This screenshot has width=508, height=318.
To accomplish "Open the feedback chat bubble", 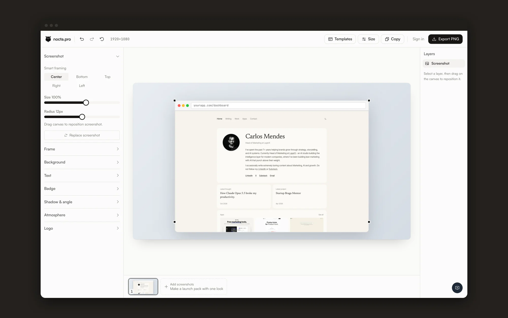I will pyautogui.click(x=457, y=288).
